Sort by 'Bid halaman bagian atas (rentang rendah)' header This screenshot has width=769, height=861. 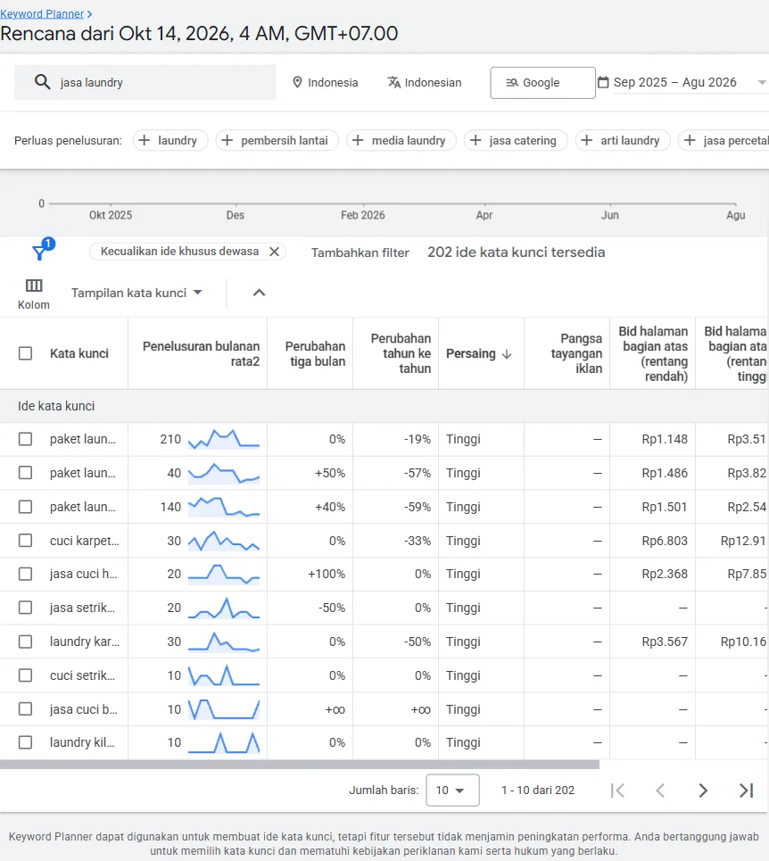pyautogui.click(x=653, y=353)
